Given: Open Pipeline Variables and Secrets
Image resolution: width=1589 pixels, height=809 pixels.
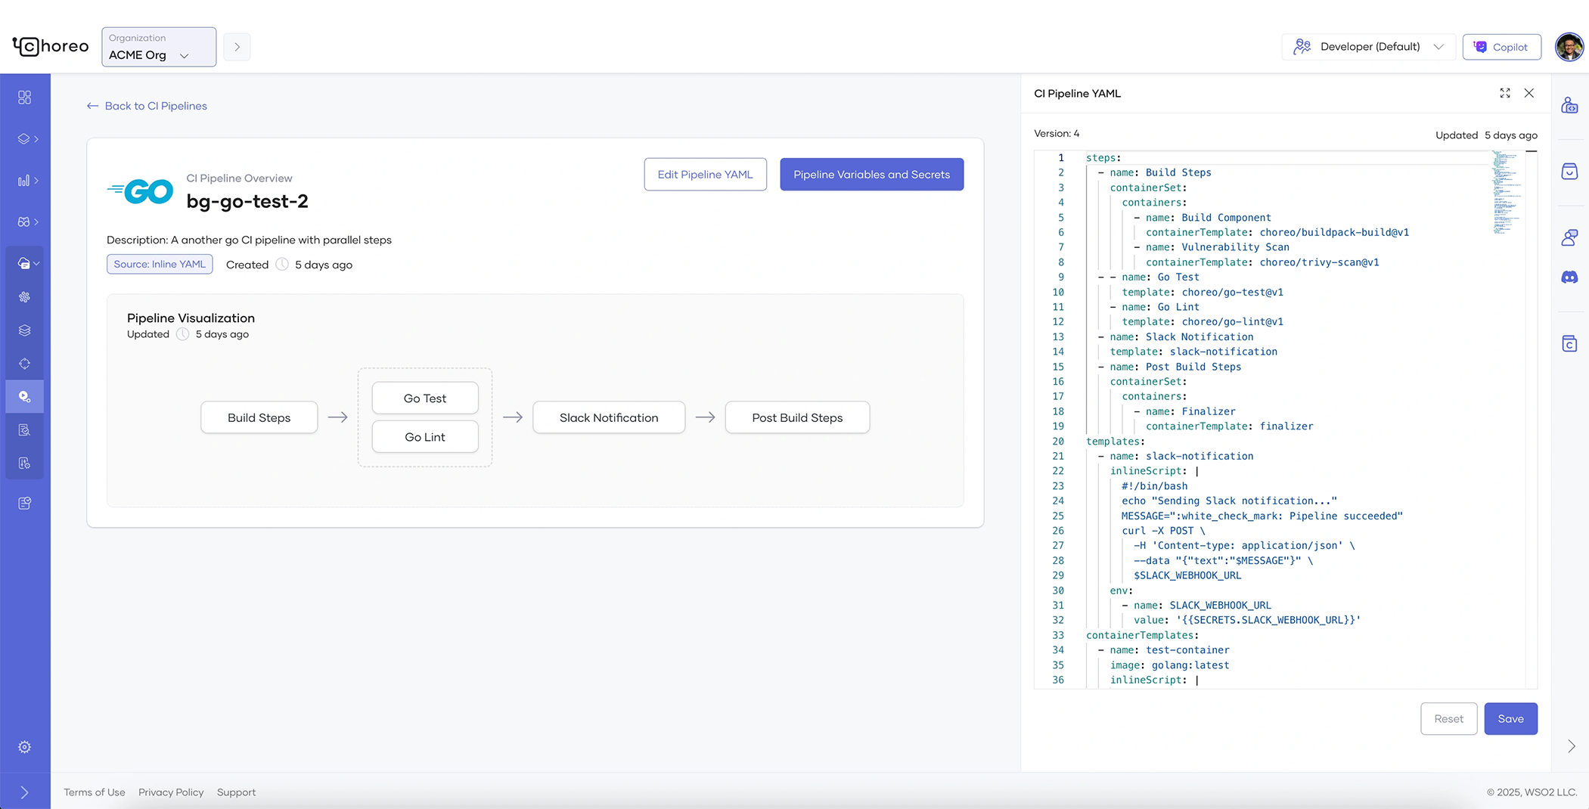Looking at the screenshot, I should [871, 174].
